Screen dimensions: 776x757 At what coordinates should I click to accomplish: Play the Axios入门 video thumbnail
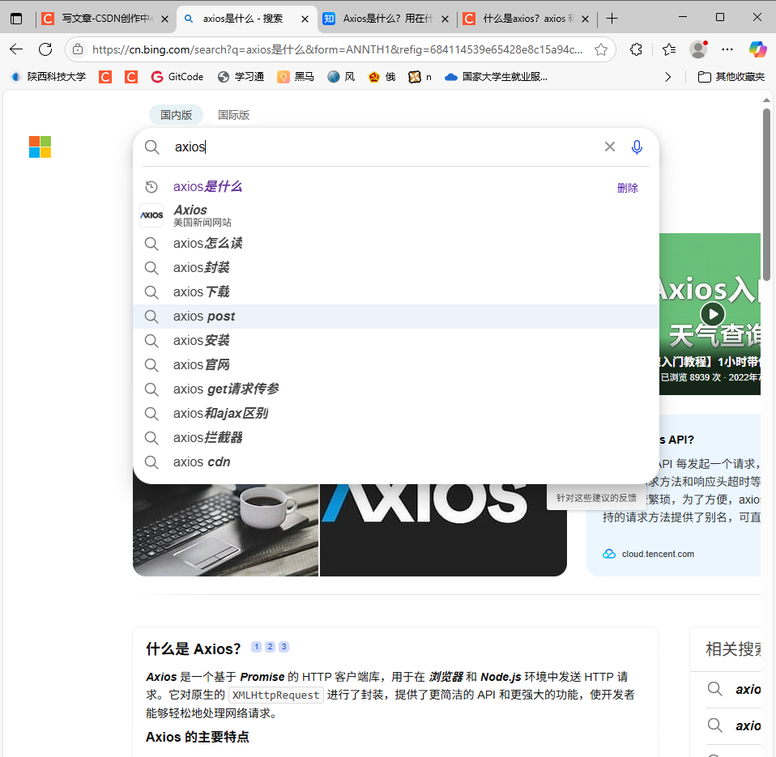(713, 314)
